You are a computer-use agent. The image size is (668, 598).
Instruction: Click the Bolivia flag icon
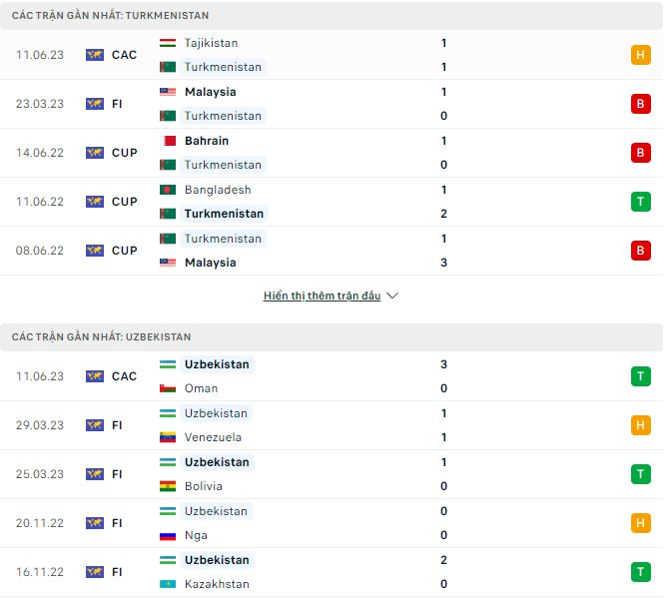tap(168, 486)
